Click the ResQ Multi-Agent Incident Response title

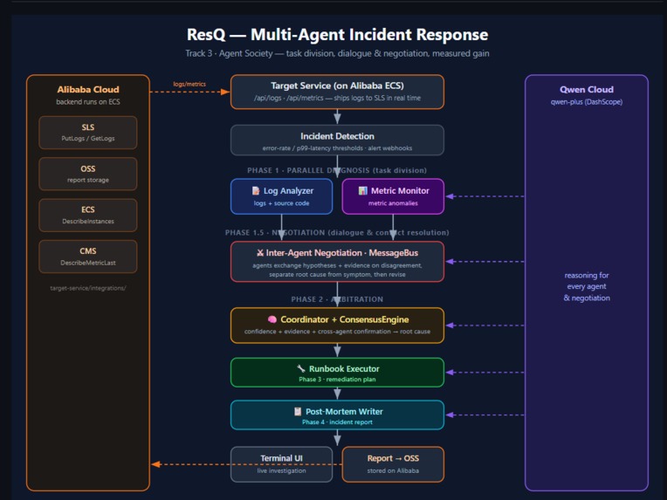337,34
